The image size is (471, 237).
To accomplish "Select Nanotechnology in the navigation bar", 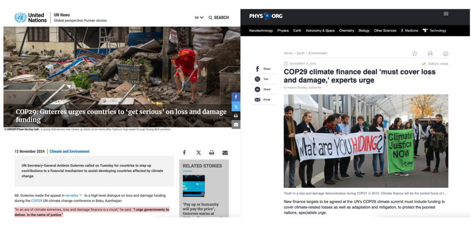I will 261,31.
